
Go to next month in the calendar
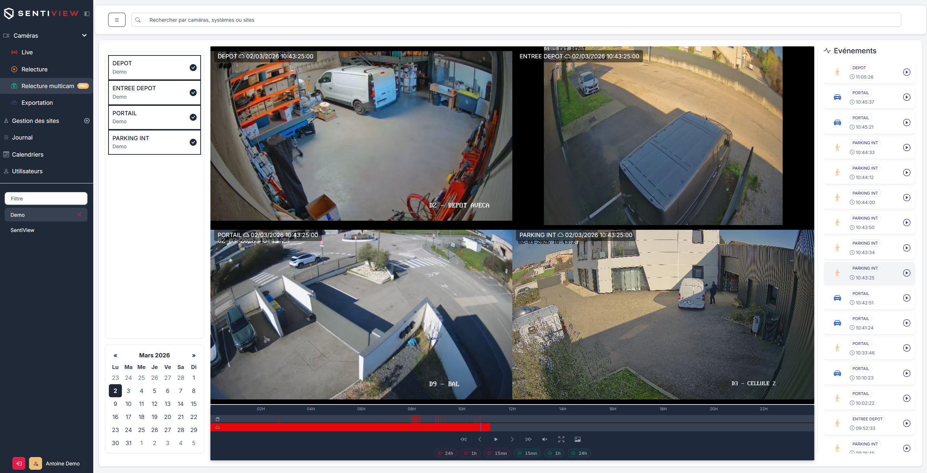tap(193, 355)
